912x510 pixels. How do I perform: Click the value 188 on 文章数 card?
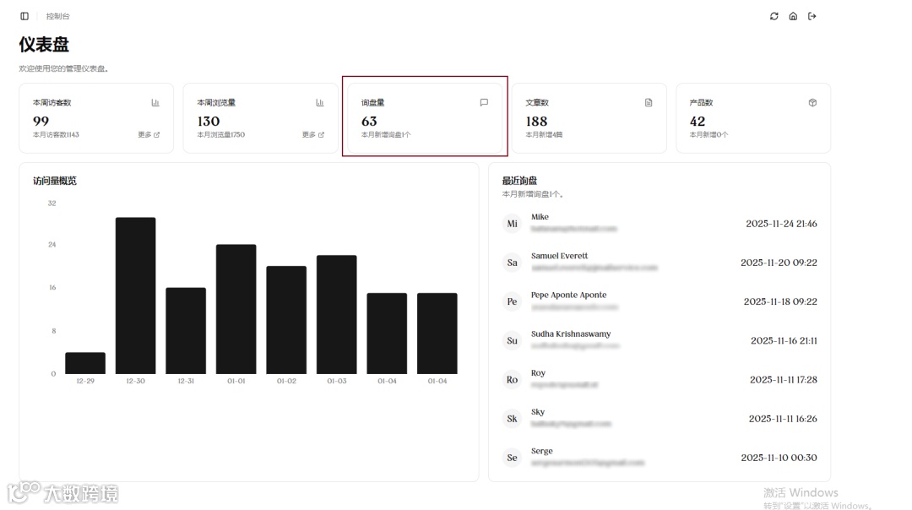click(x=536, y=121)
